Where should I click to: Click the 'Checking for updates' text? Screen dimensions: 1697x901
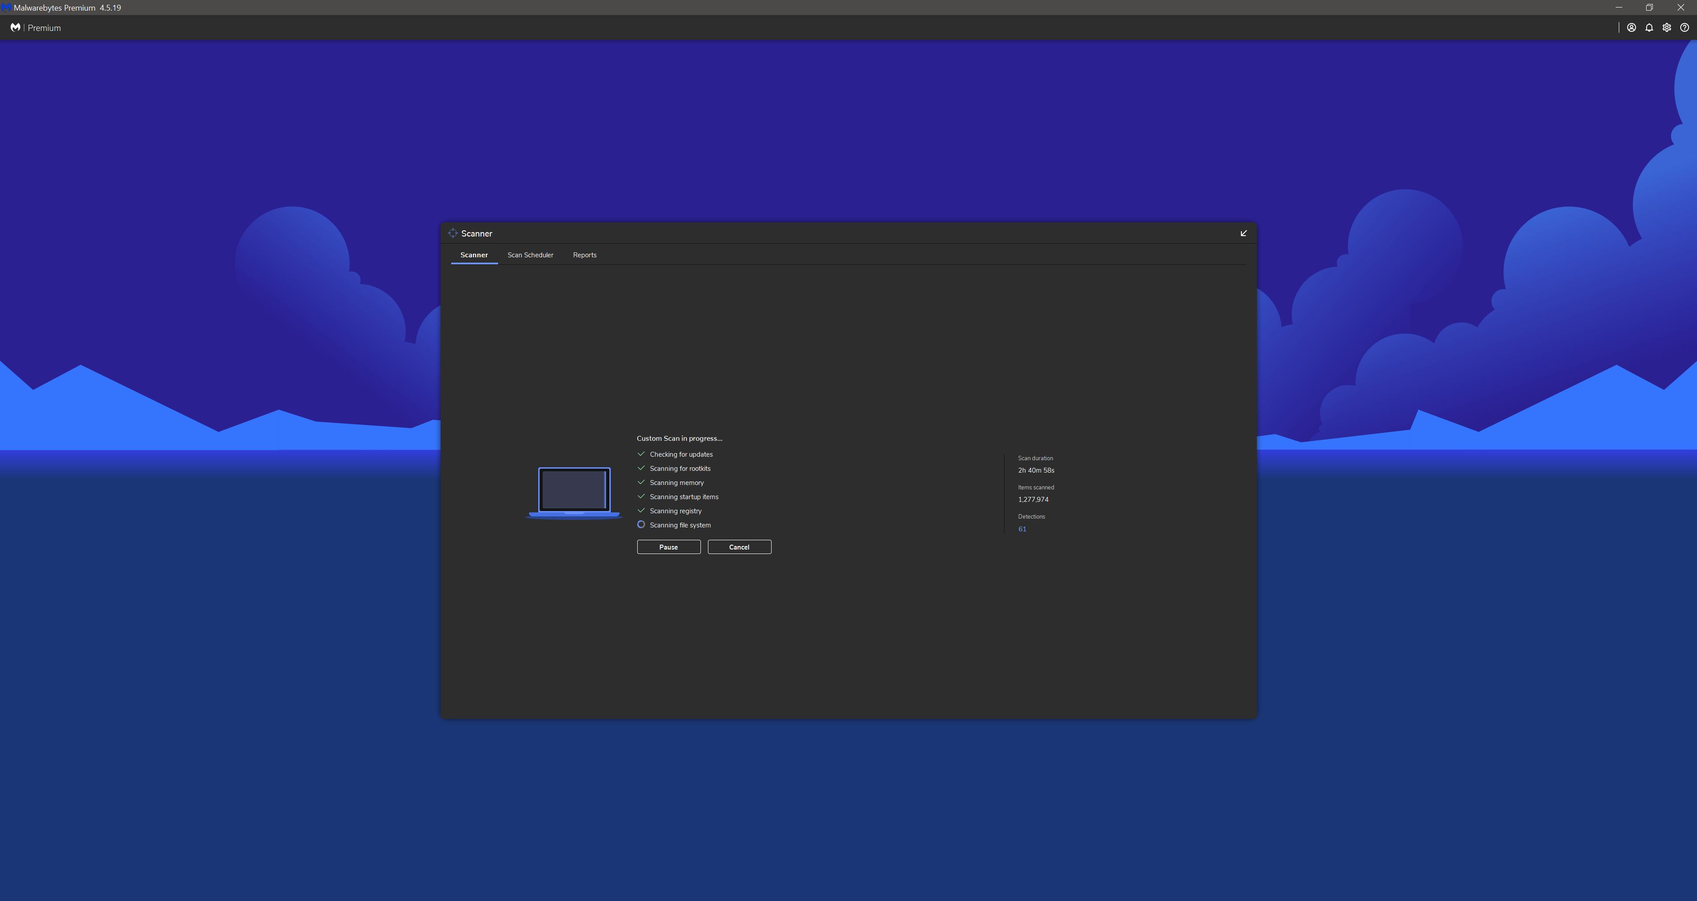tap(681, 455)
